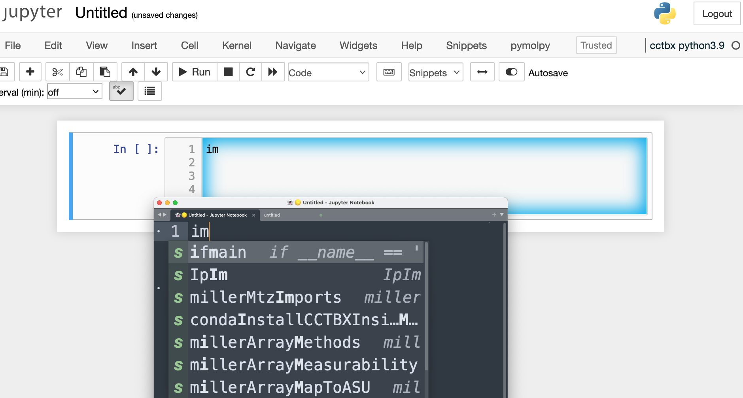Choose the condaInstallCCTBXInsi completion

coord(296,320)
